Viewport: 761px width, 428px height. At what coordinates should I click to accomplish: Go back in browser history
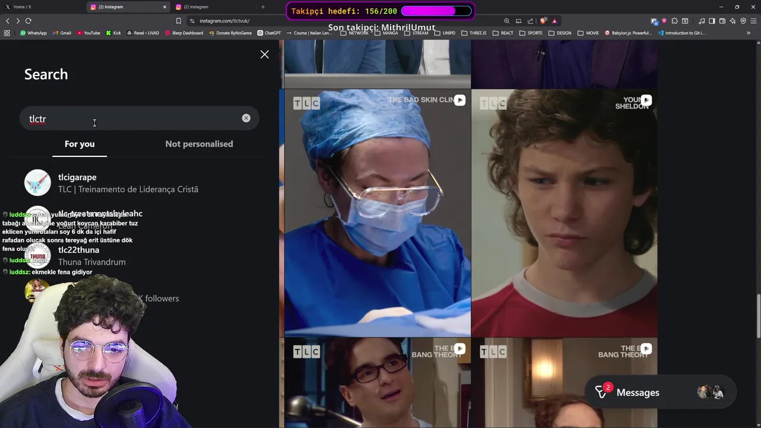8,21
